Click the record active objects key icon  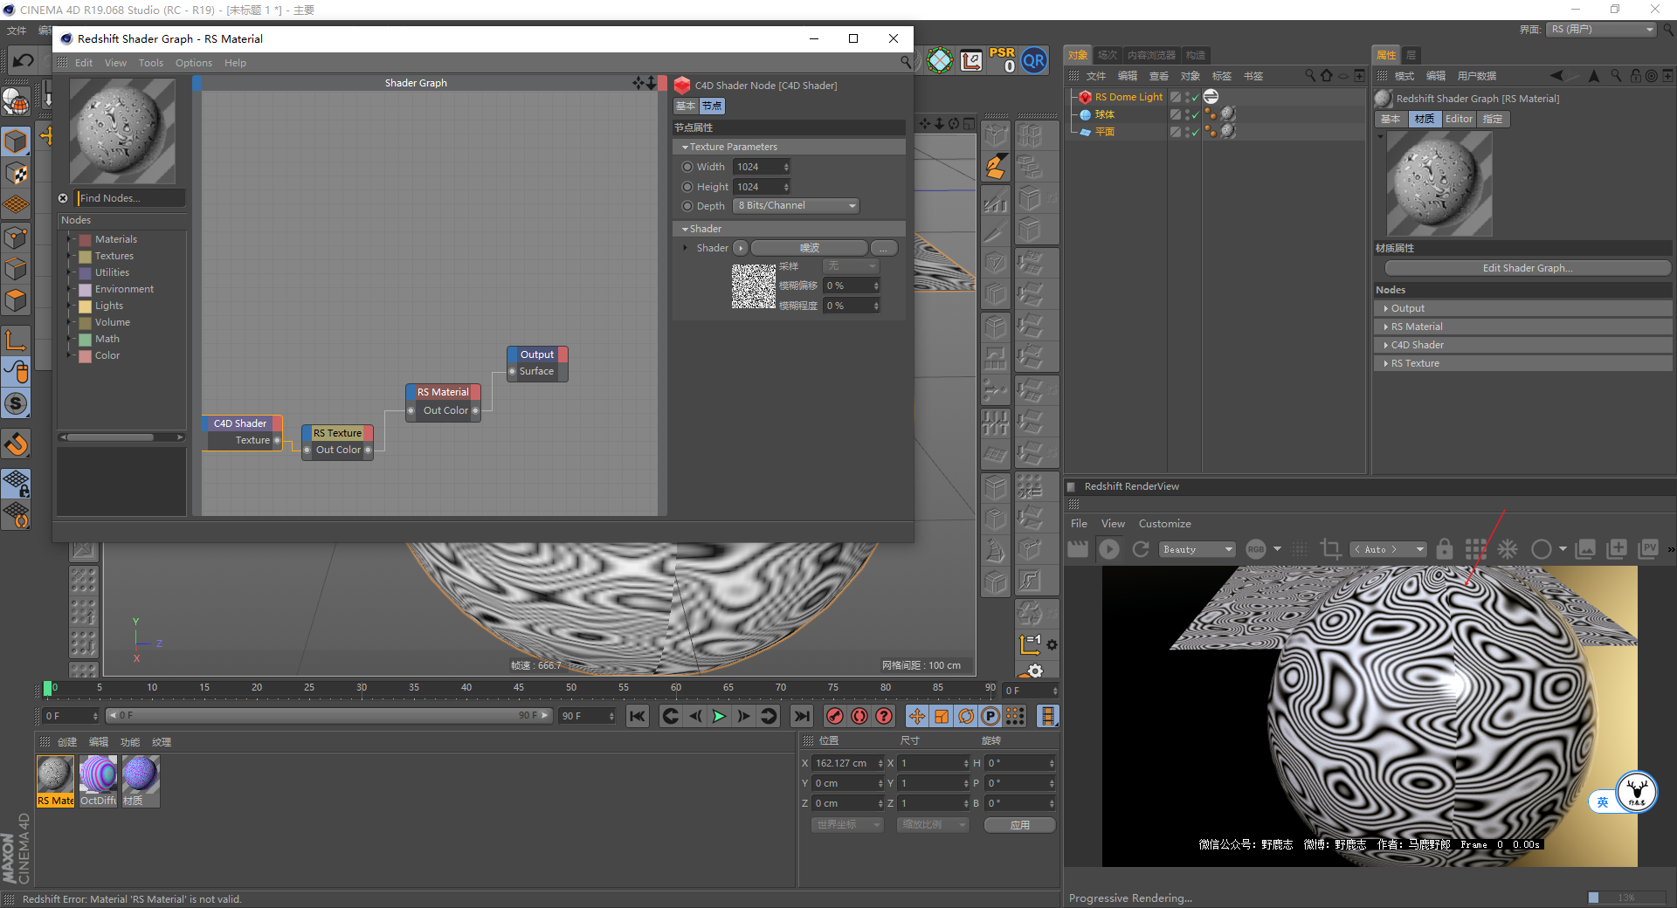pyautogui.click(x=835, y=717)
